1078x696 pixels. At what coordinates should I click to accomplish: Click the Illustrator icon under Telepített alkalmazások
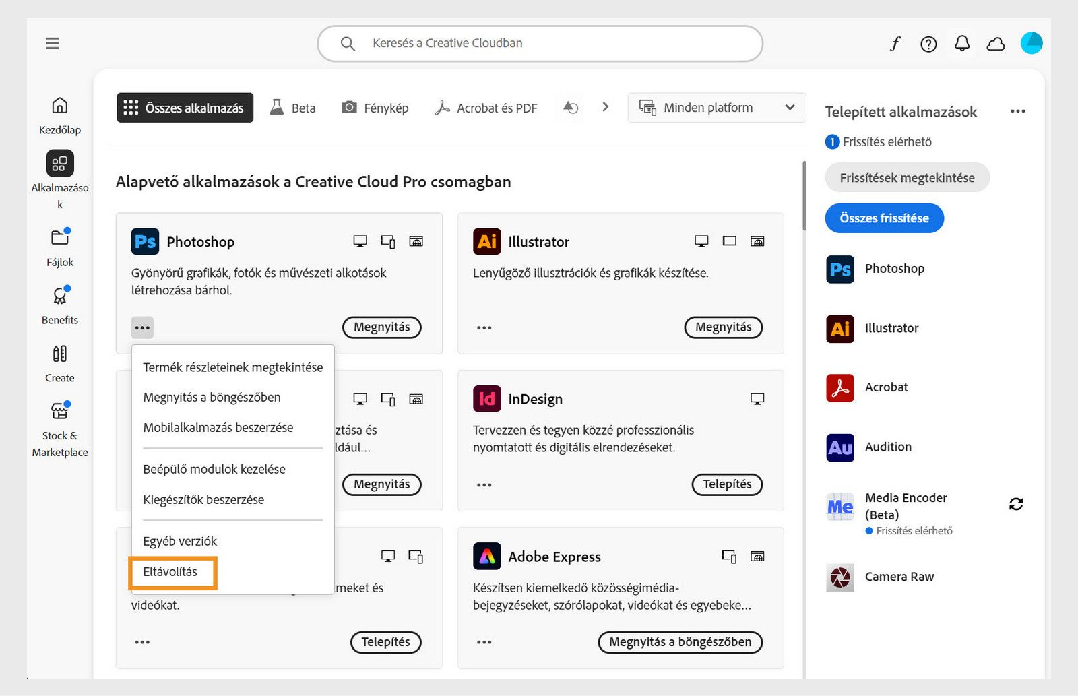point(839,328)
